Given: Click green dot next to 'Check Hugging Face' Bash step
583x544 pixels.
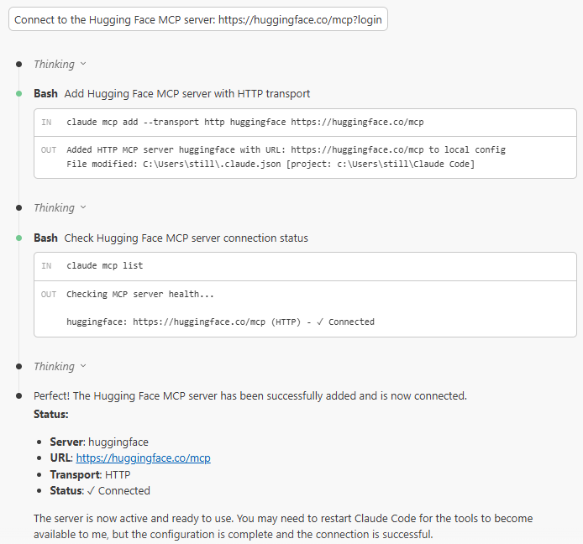Looking at the screenshot, I should (18, 238).
